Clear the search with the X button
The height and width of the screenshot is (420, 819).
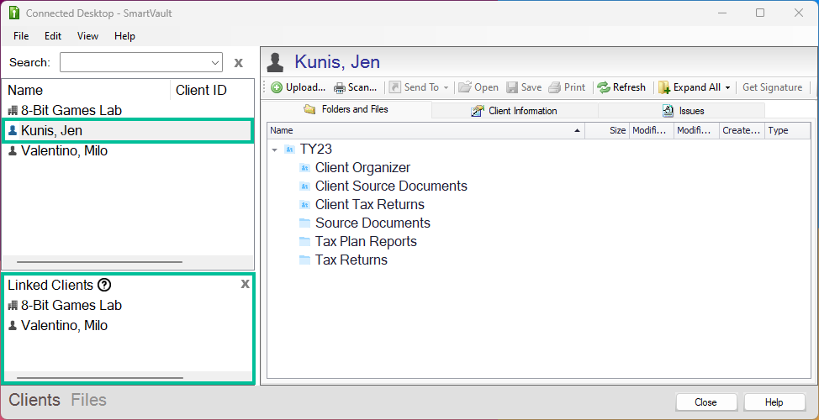[x=238, y=63]
